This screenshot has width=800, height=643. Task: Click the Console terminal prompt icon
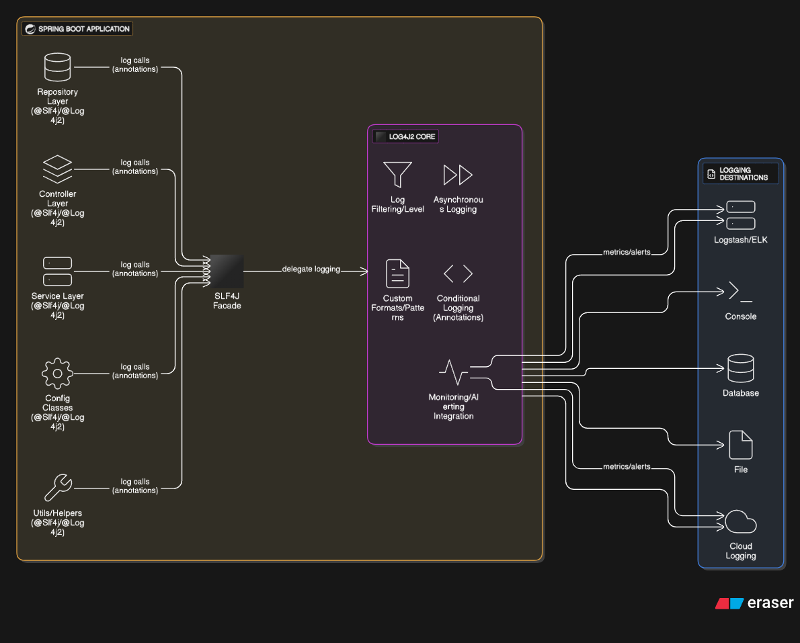740,292
